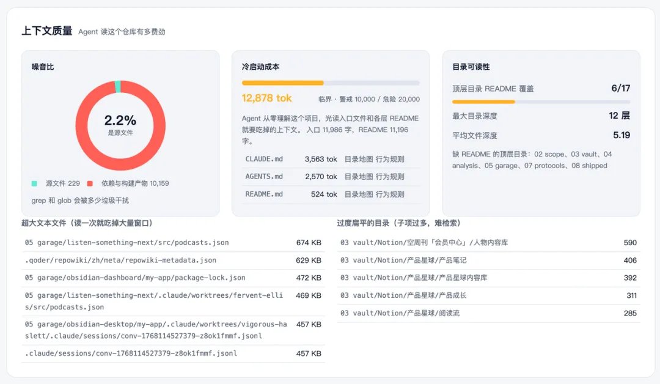Click the 469 KB size value
660x384 pixels.
pos(309,296)
